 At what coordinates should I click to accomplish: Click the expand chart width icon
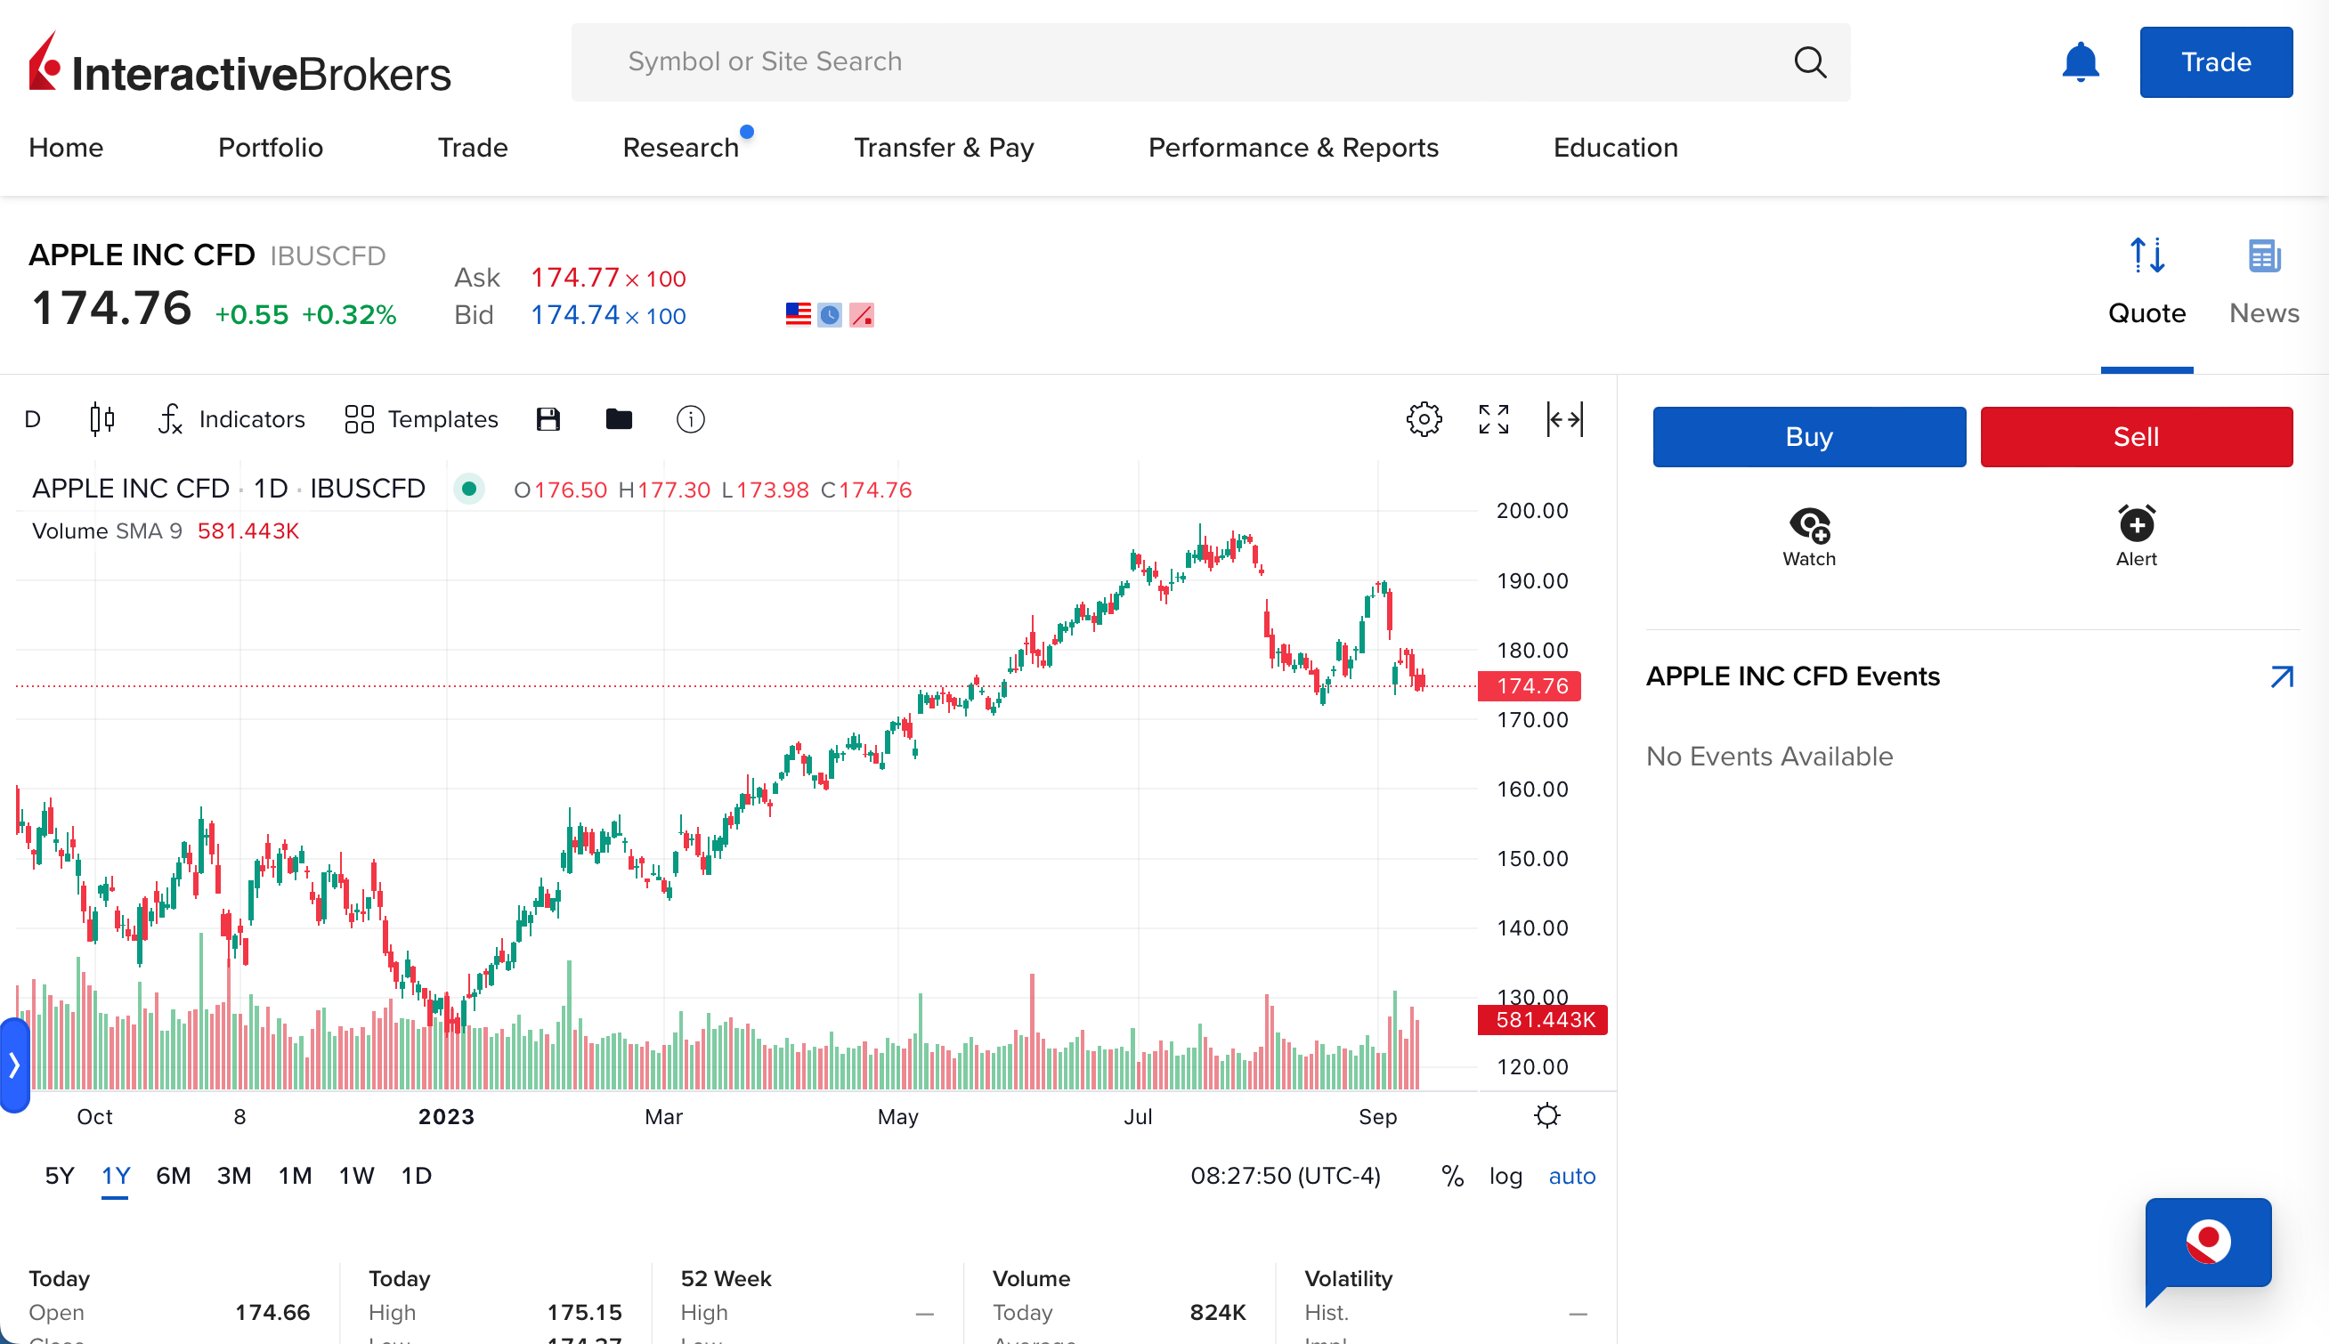(1564, 419)
